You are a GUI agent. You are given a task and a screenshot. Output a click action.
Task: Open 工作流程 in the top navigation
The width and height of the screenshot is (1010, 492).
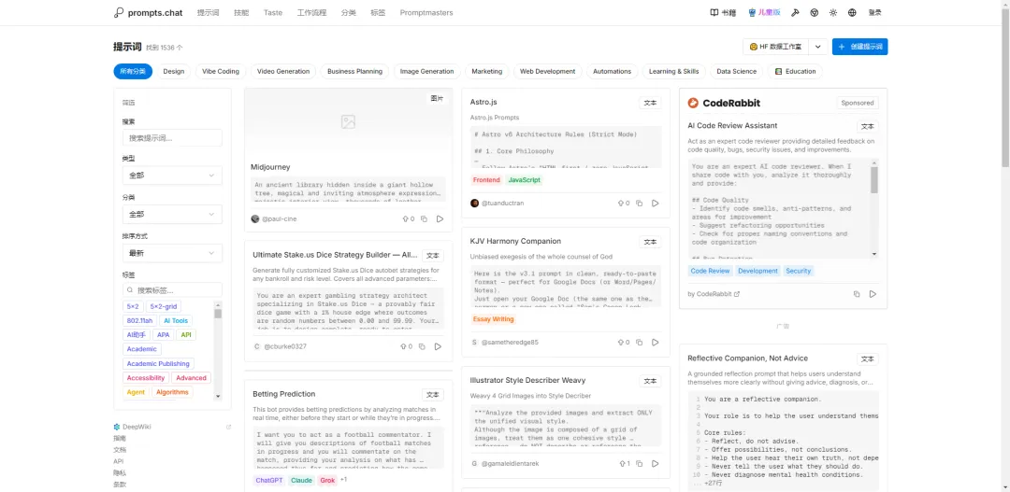(311, 12)
